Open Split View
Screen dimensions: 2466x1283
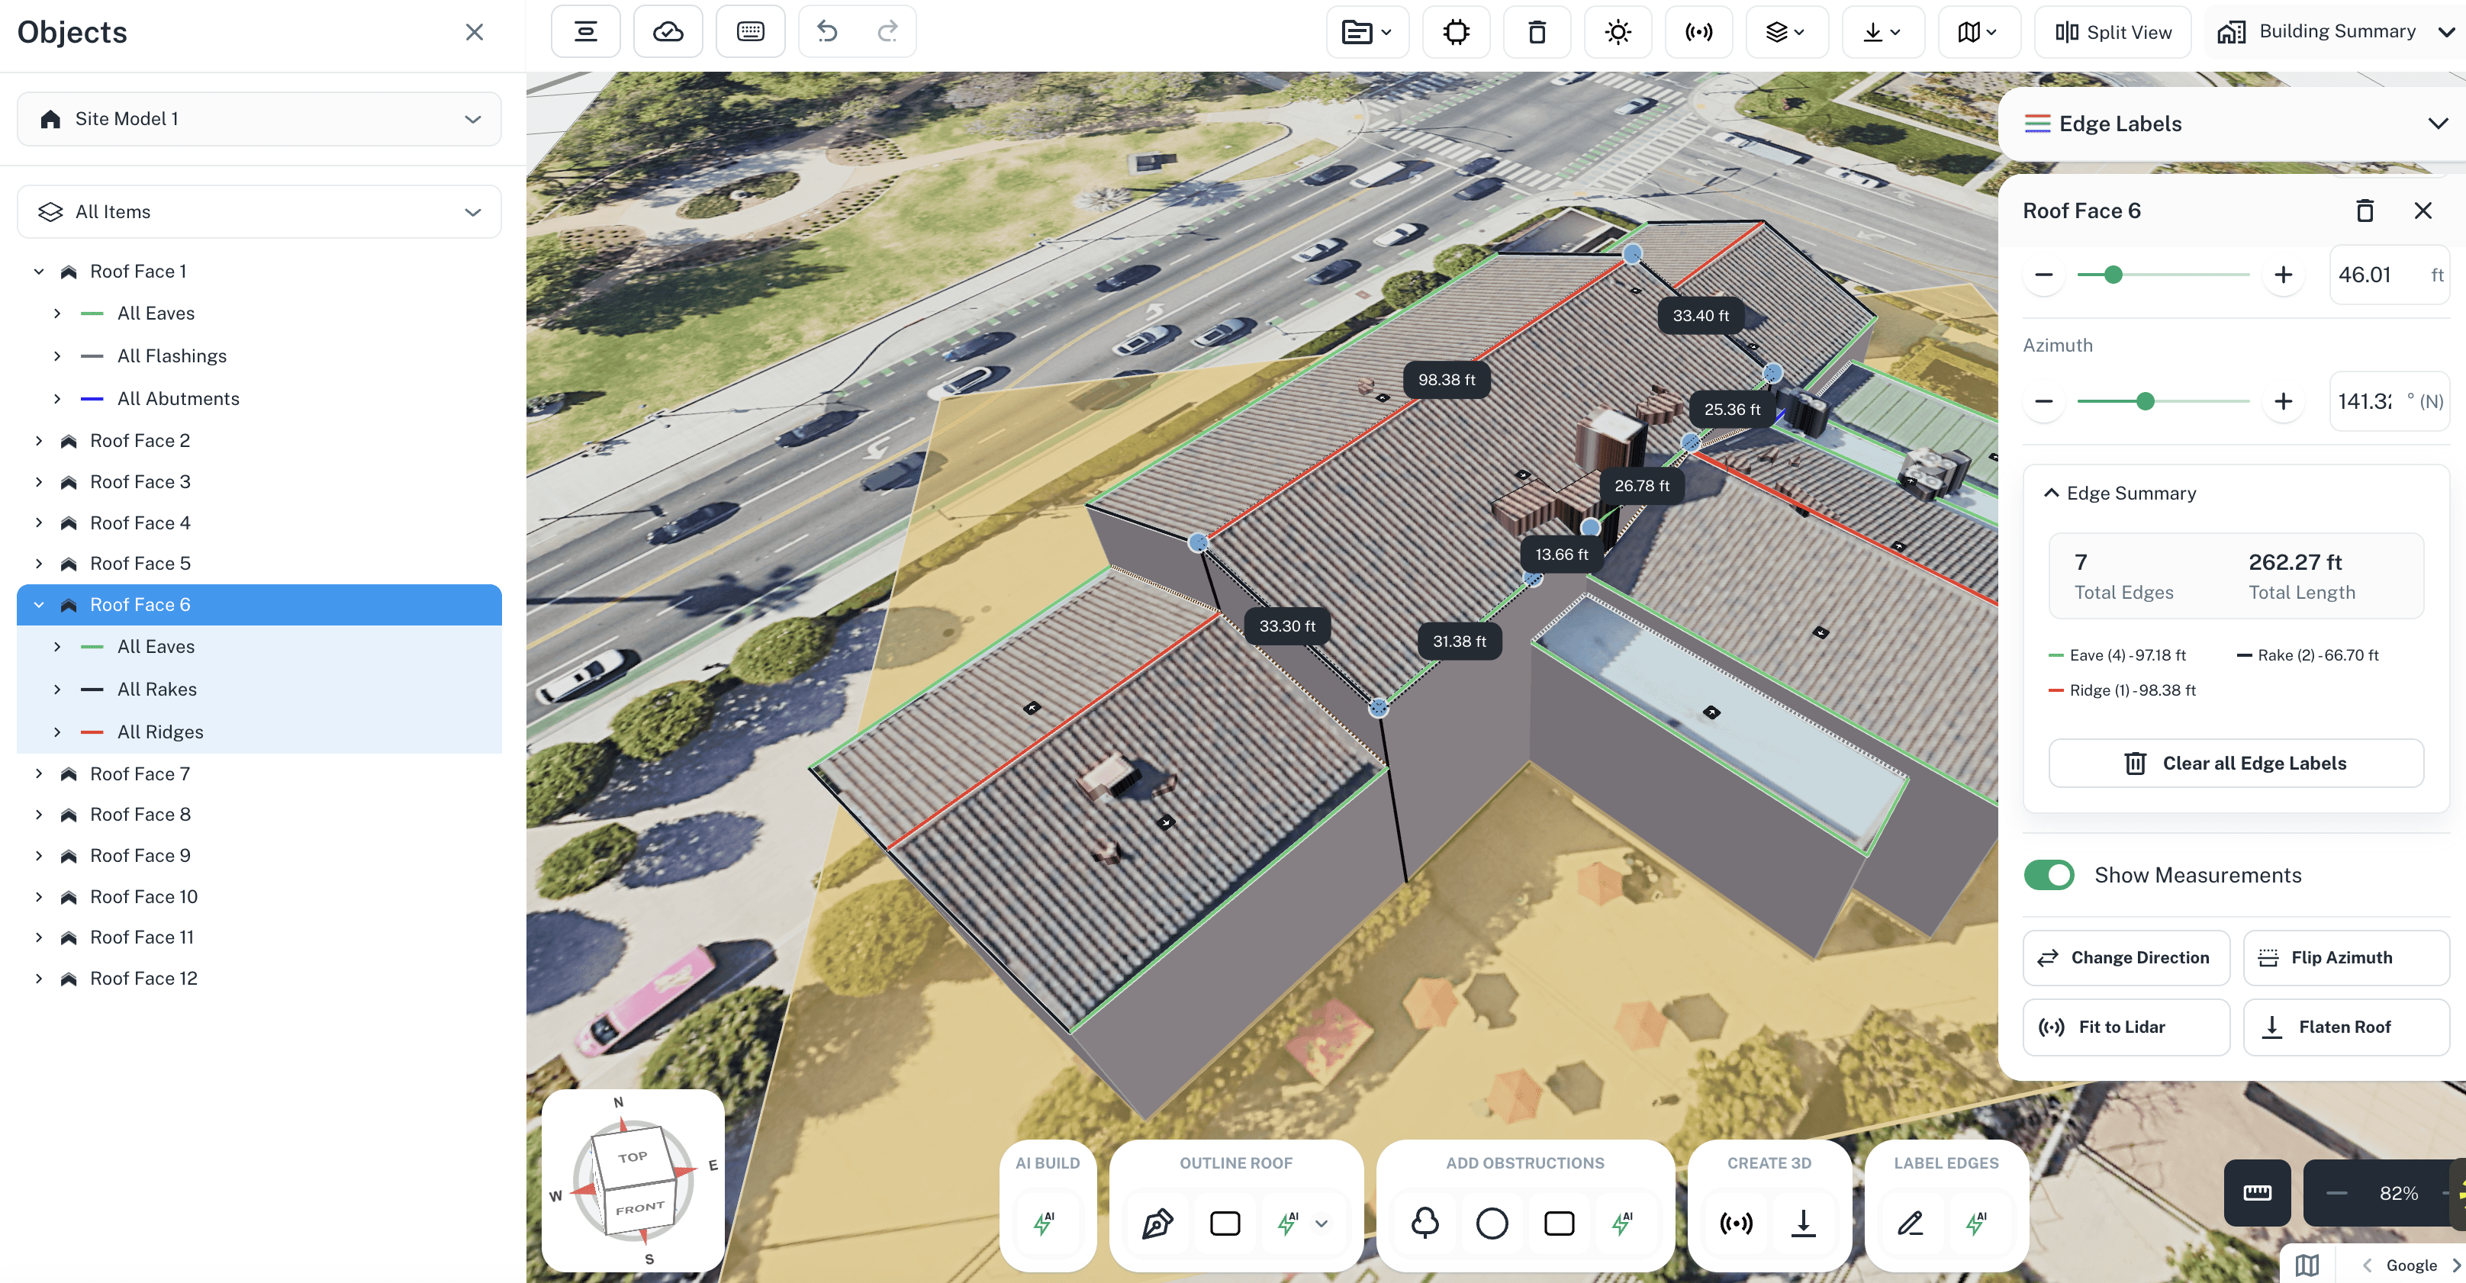pos(2113,31)
